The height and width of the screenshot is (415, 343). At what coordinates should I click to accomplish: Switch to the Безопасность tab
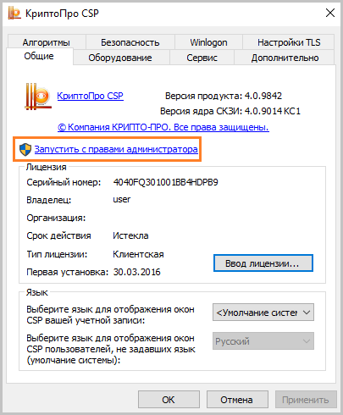(x=130, y=42)
